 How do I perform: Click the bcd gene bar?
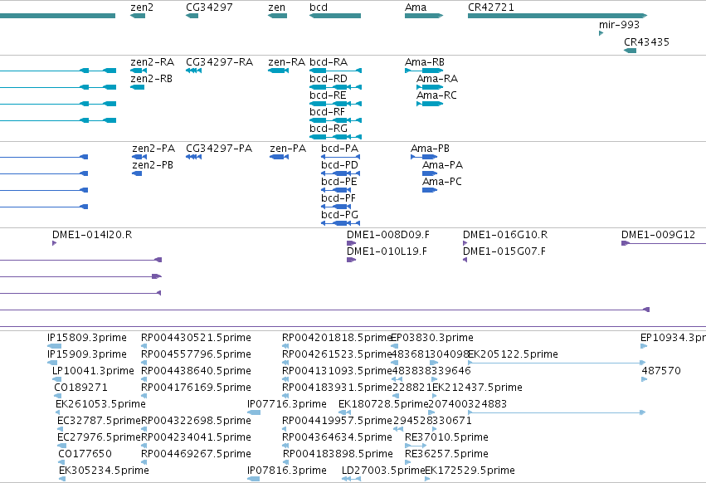335,16
